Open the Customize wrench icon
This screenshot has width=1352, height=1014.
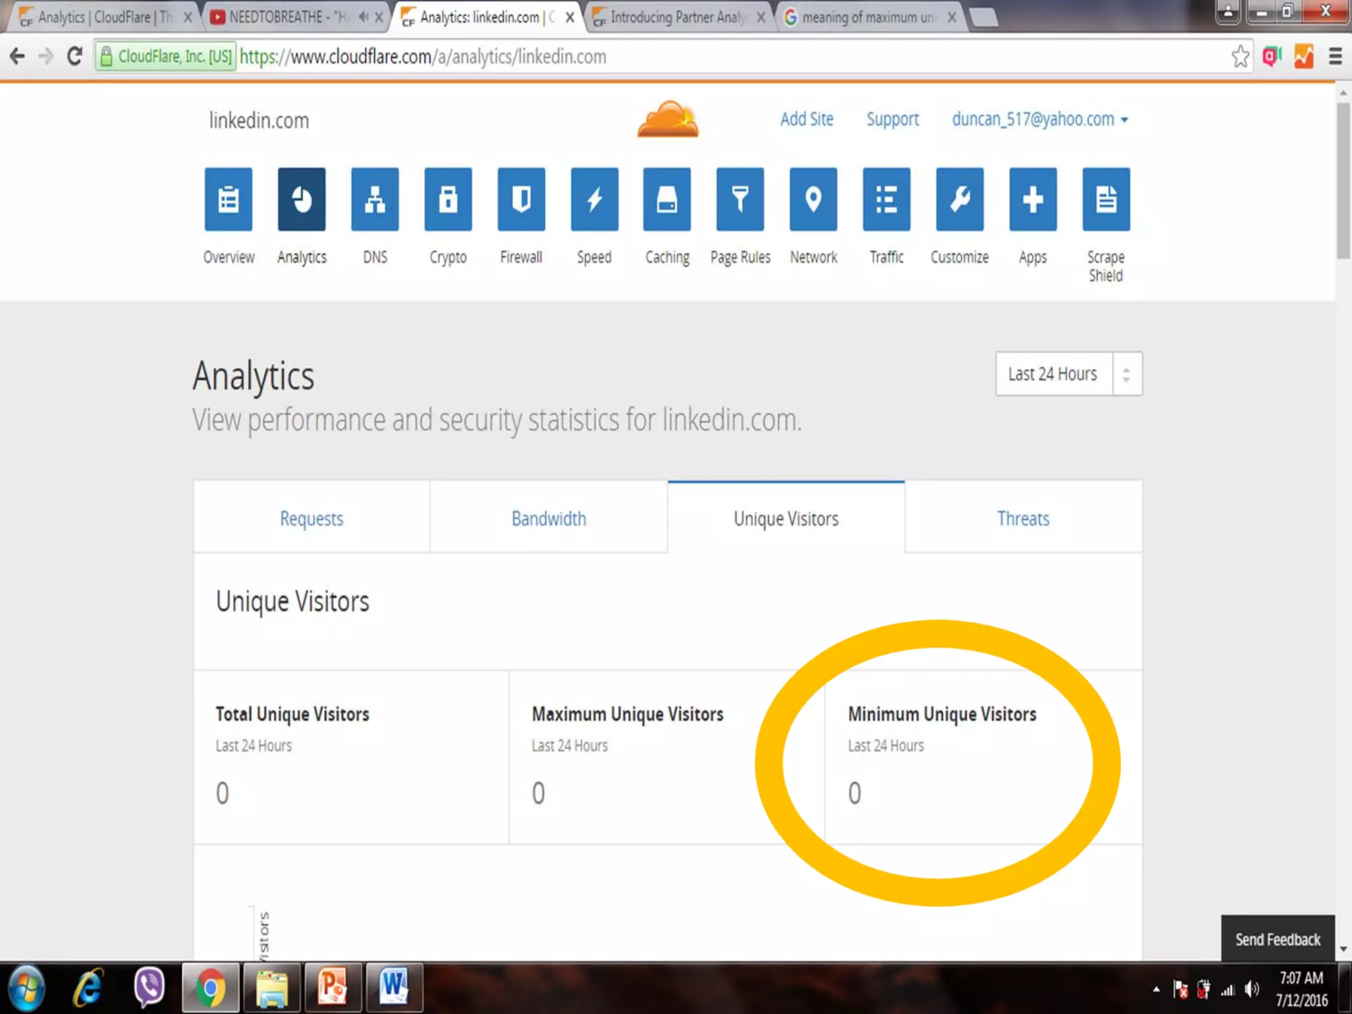coord(959,199)
